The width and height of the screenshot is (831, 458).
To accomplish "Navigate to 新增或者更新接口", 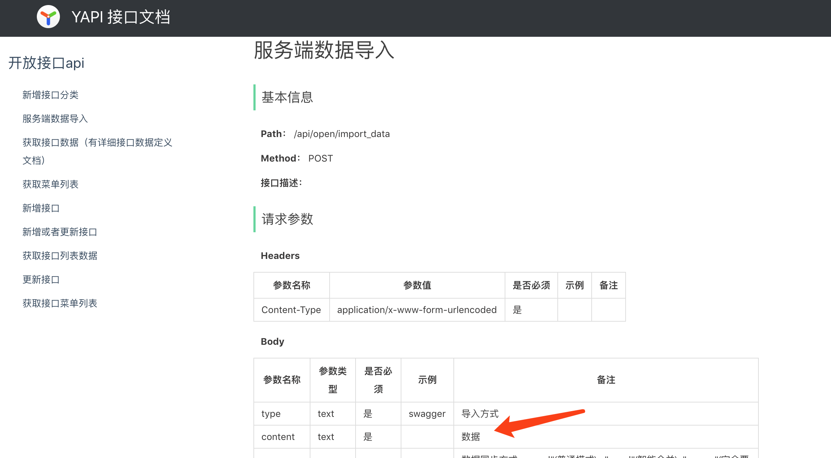I will click(60, 232).
